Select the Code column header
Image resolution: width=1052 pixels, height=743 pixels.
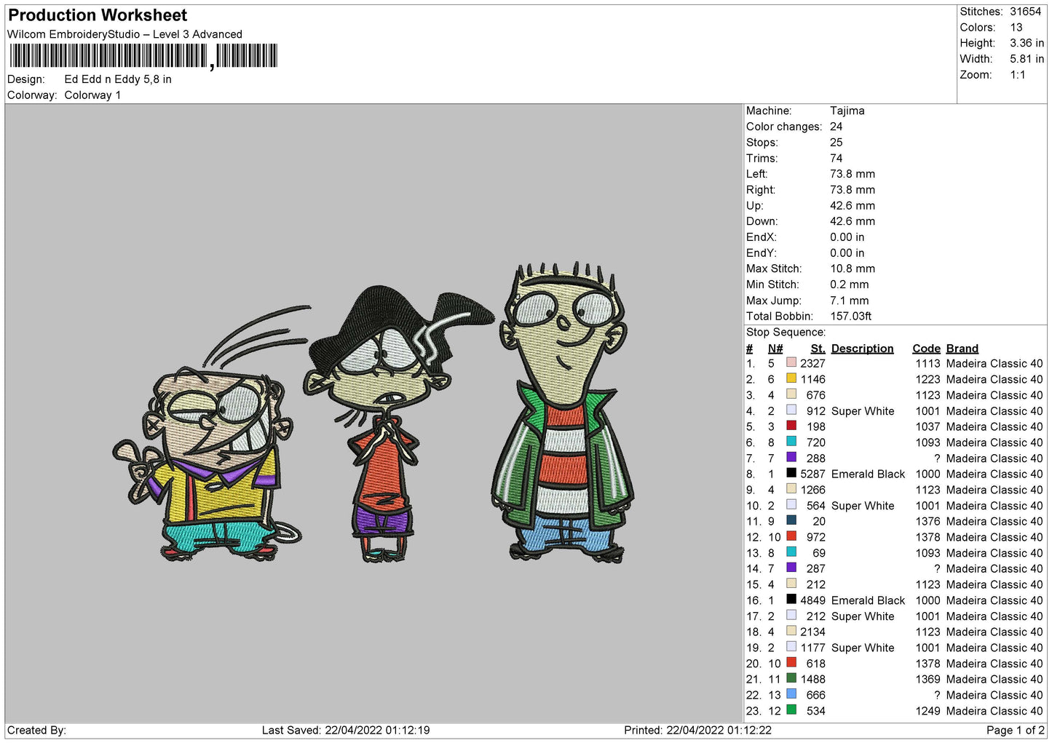tap(926, 349)
